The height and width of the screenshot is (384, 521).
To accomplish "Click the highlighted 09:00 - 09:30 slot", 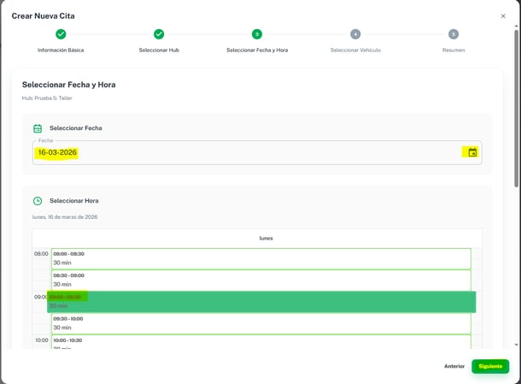I will click(x=261, y=302).
